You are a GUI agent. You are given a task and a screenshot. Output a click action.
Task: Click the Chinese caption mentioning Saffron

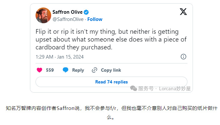tap(111, 113)
